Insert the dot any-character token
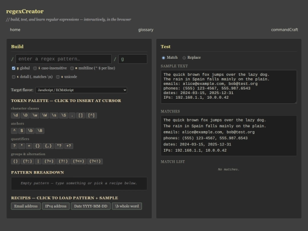Image resolution: width=308 pixels, height=231 pixels. (72, 115)
